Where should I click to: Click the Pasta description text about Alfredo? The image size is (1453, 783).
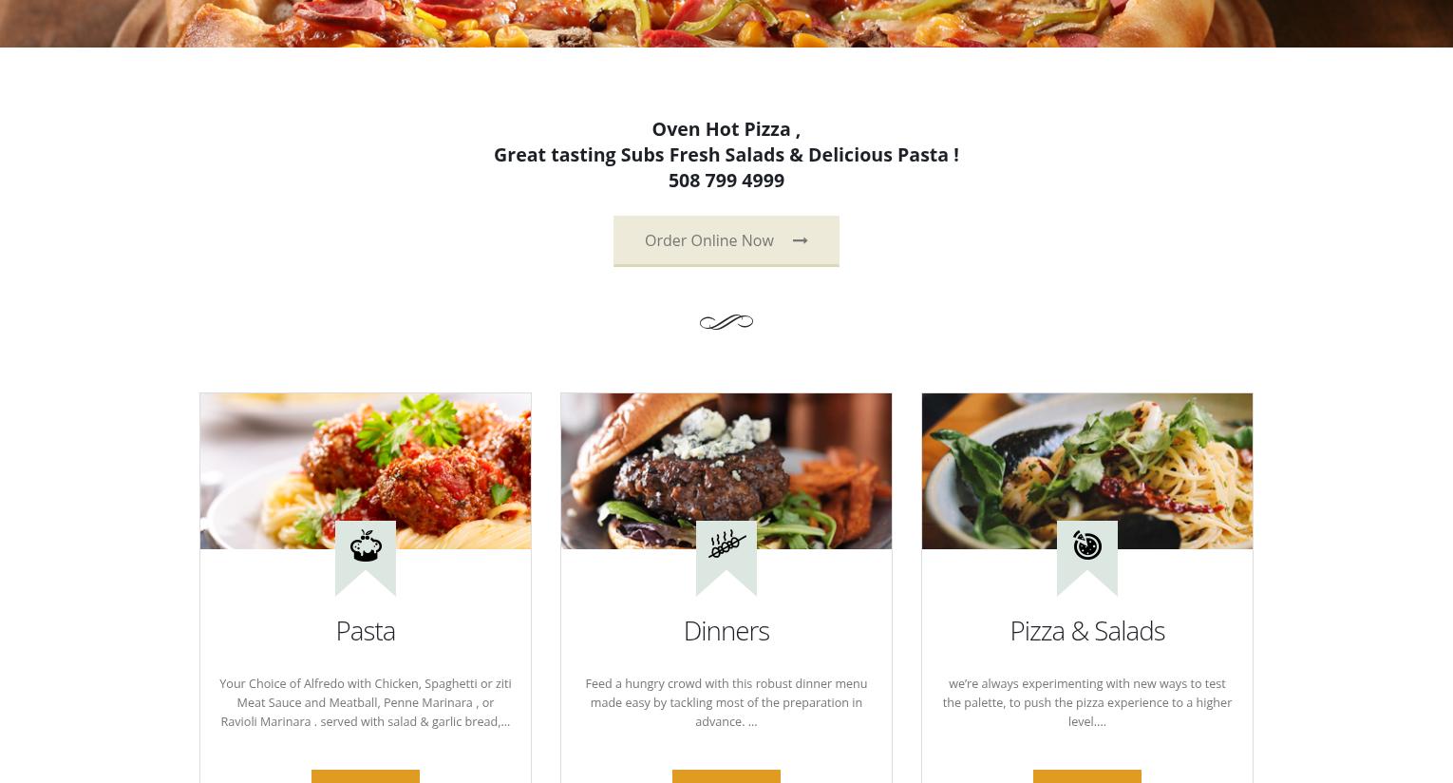[x=366, y=702]
